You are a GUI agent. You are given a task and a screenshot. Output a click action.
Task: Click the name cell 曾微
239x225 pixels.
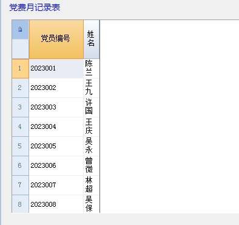pos(91,166)
